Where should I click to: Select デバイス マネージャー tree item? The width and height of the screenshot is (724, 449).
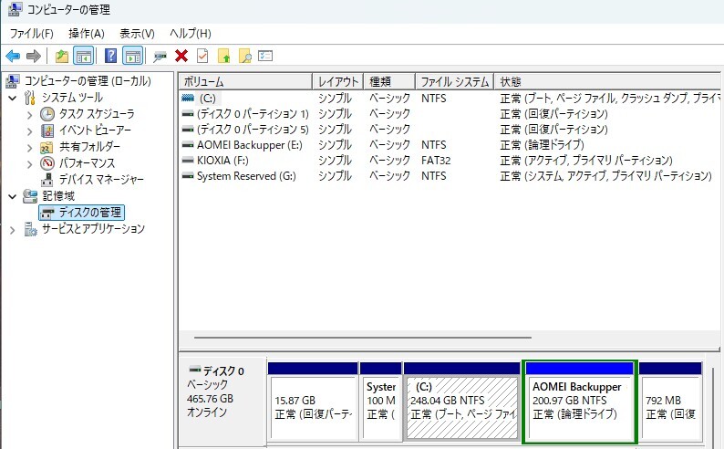(x=101, y=179)
